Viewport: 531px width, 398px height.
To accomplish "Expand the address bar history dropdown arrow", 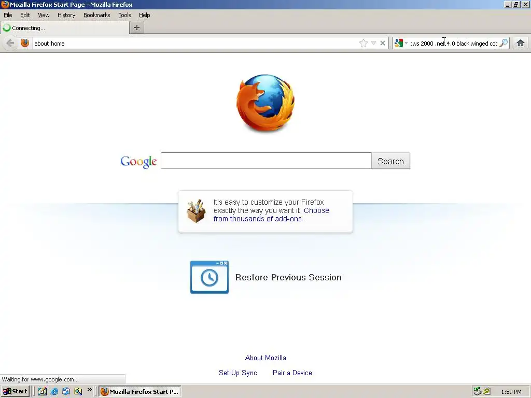I will 373,44.
